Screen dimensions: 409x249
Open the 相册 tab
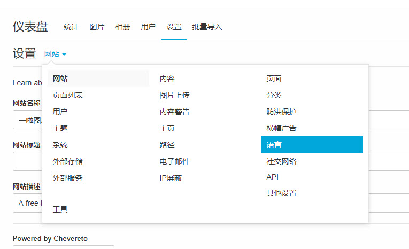click(x=122, y=27)
